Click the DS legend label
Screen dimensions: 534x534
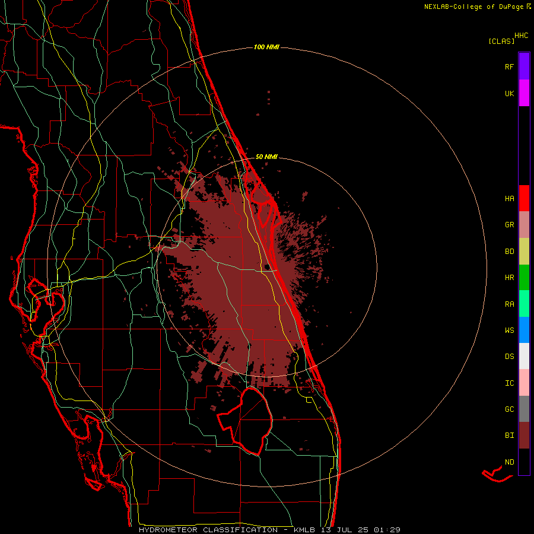pyautogui.click(x=509, y=357)
